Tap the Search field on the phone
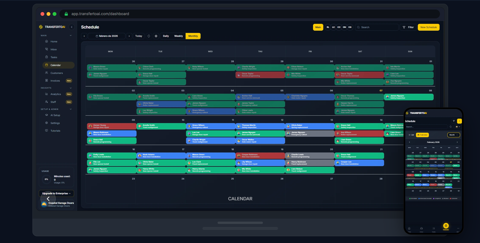 tap(426, 127)
